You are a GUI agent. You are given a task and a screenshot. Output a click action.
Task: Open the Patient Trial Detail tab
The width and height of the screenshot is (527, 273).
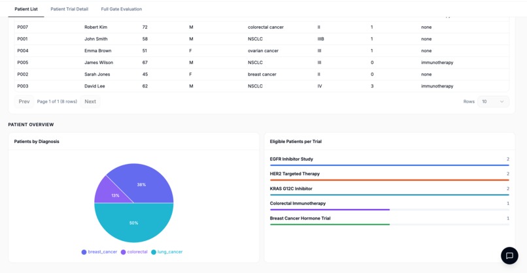click(69, 9)
